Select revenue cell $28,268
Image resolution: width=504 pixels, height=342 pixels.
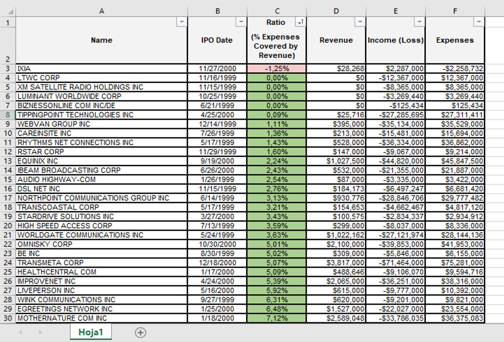pos(336,69)
